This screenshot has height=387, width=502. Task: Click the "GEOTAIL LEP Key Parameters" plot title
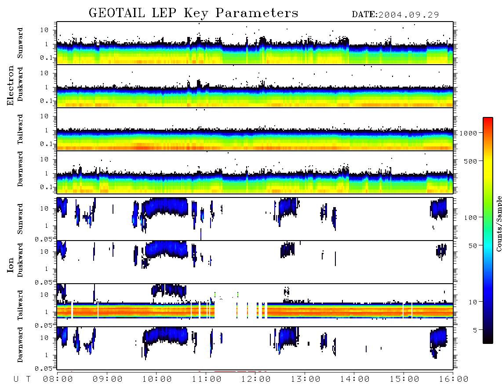pyautogui.click(x=193, y=13)
